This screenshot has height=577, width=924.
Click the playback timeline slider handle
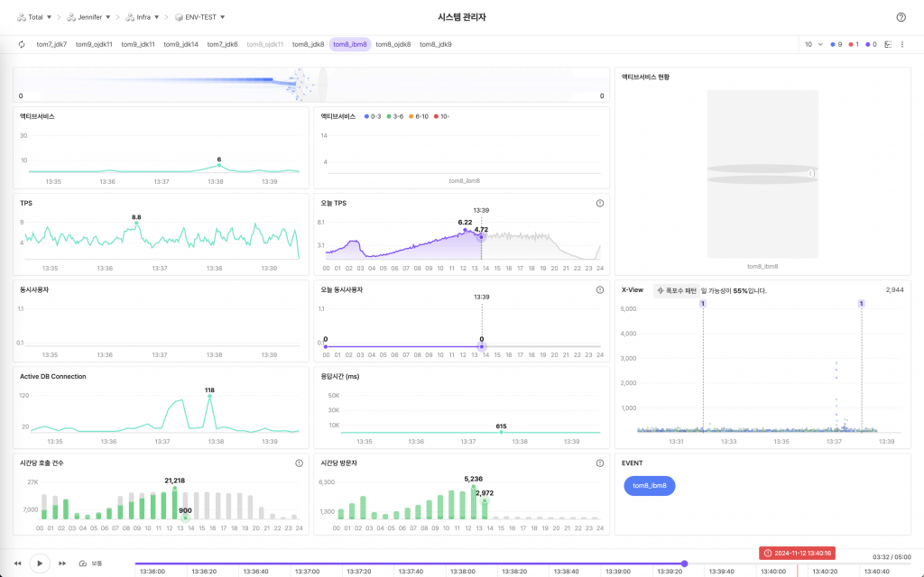684,563
